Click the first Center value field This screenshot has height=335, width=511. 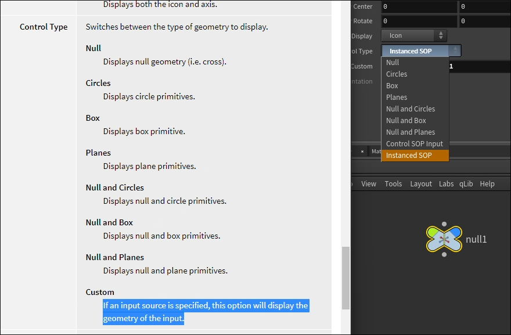[x=419, y=6]
